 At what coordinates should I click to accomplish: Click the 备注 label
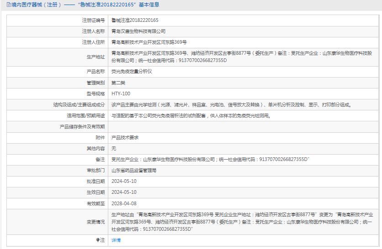point(100,160)
